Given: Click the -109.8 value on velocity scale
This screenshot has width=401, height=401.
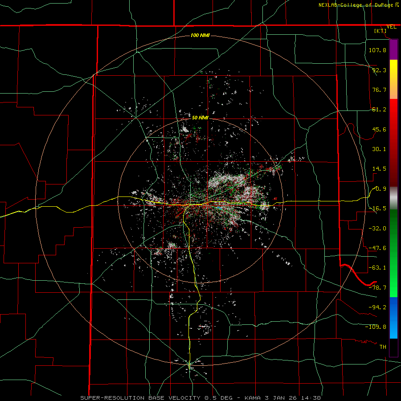Looking at the screenshot, I should 376,327.
